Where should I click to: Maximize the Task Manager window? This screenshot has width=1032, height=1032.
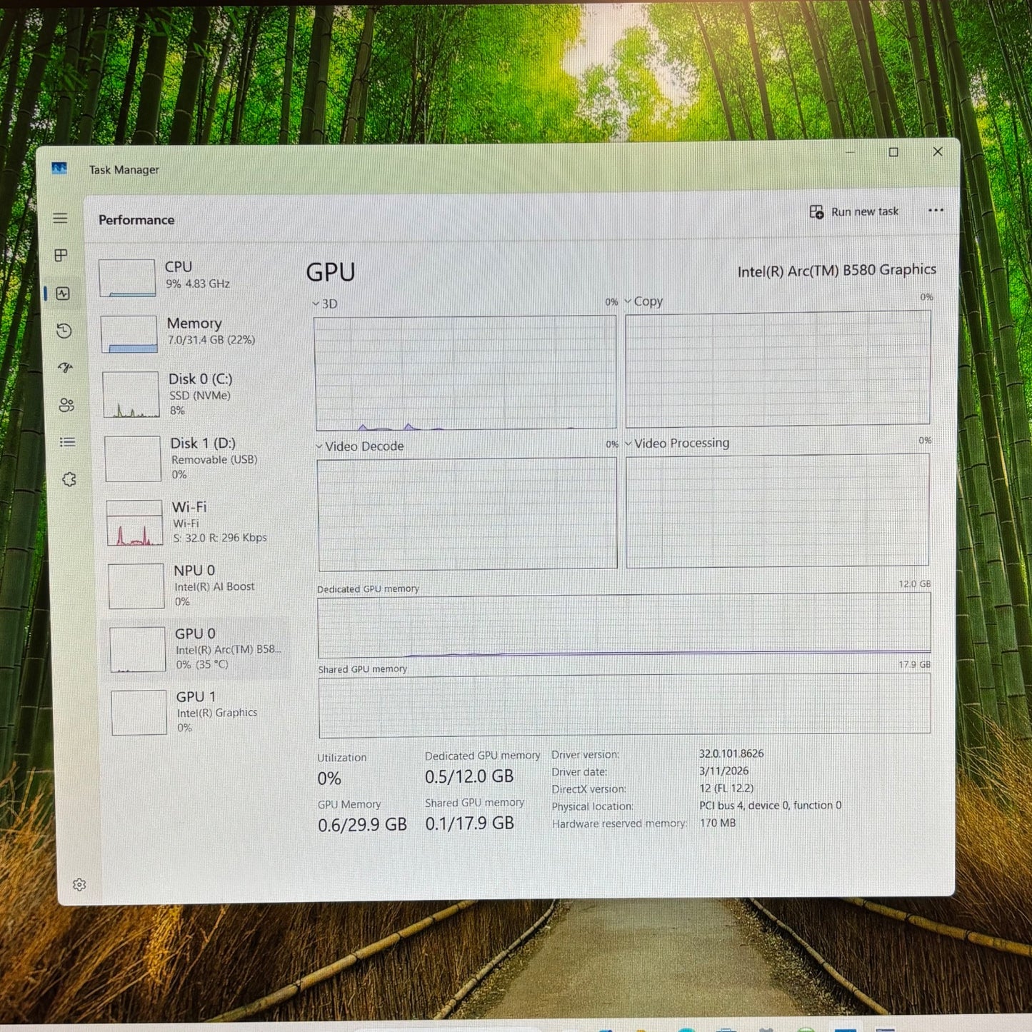pos(893,152)
